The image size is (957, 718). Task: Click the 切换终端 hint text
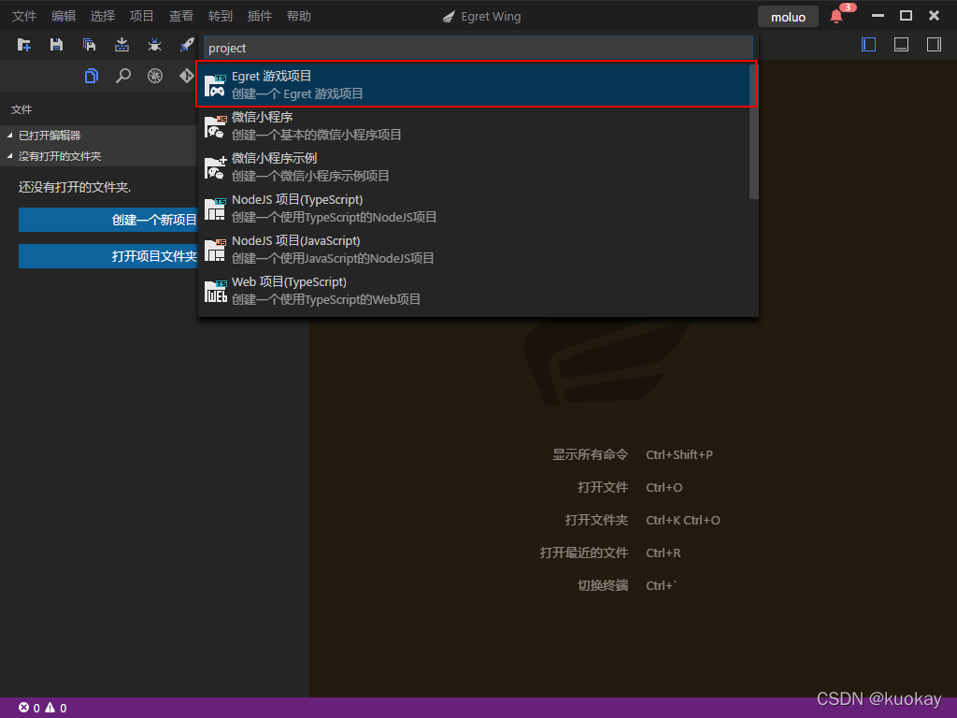603,585
